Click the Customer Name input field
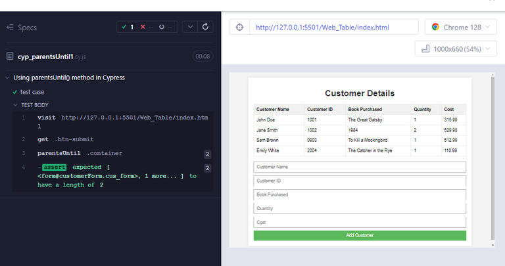The width and height of the screenshot is (505, 266). [x=360, y=167]
